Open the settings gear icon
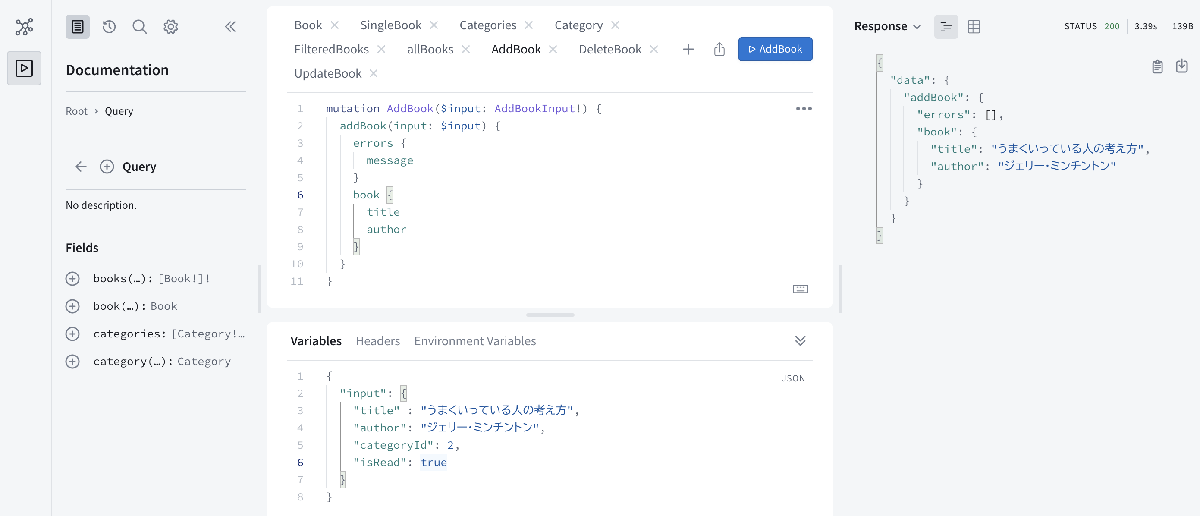Screen dimensions: 1200x516 pos(171,27)
